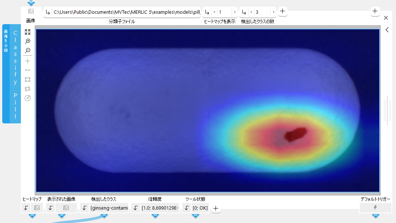The height and width of the screenshot is (223, 396).
Task: Increase the ヒートマップを表示 value with right arrow
Action: [235, 12]
